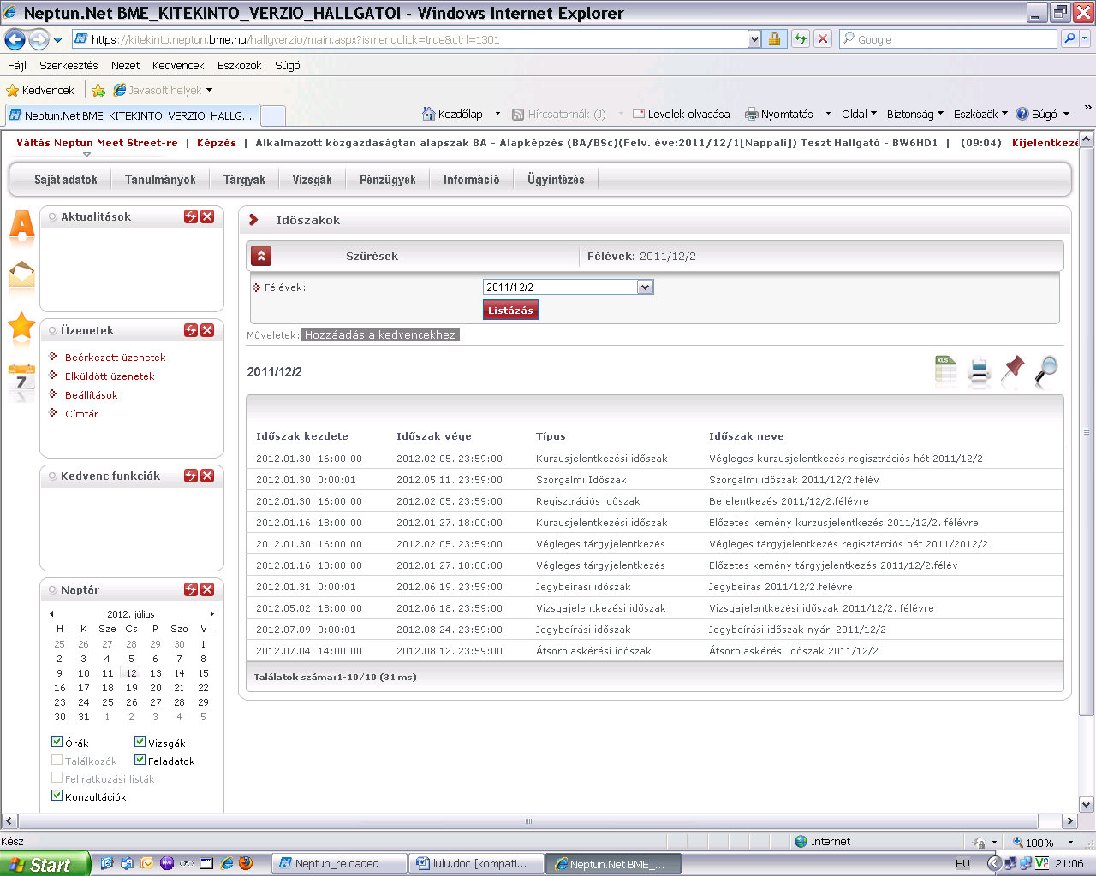1096x876 pixels.
Task: Open the Ügyintézés menu
Action: coord(556,180)
